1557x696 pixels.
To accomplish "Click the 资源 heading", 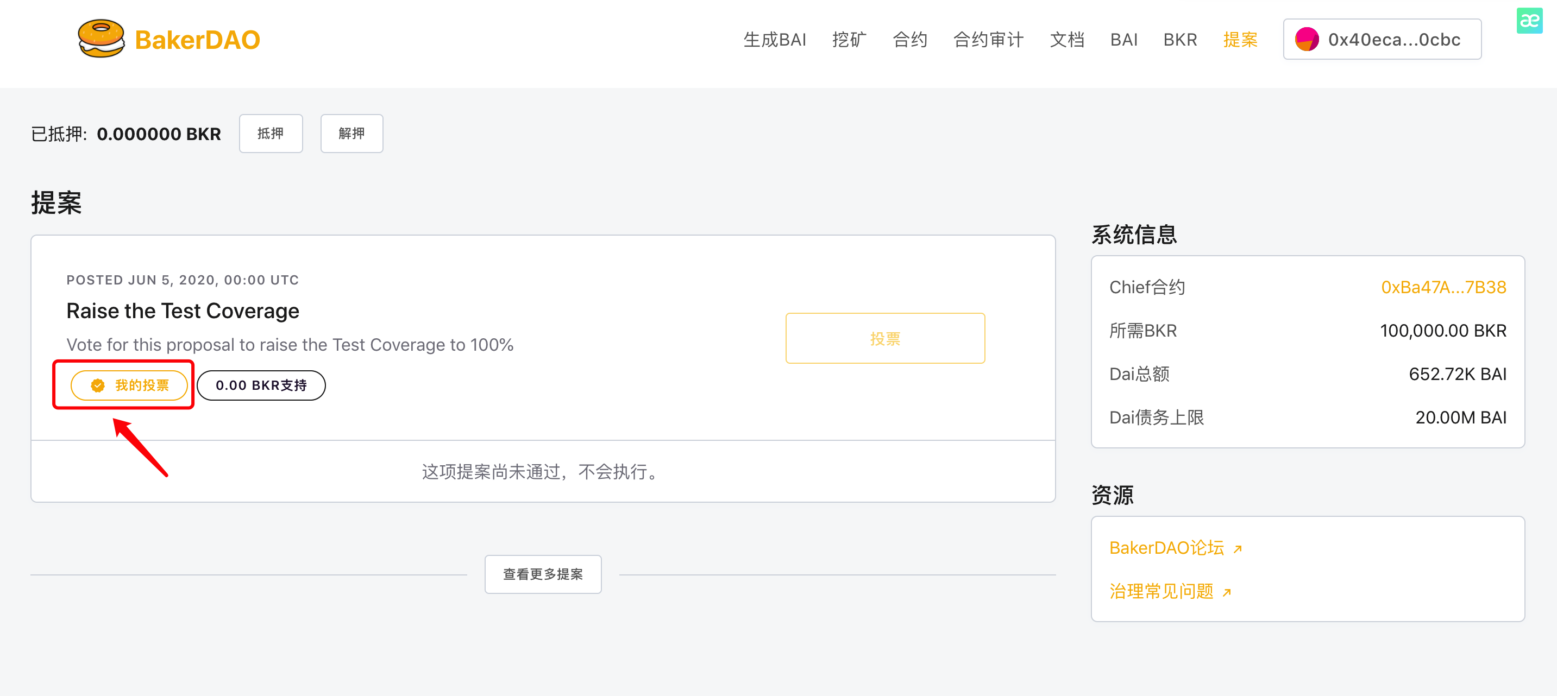I will 1112,495.
